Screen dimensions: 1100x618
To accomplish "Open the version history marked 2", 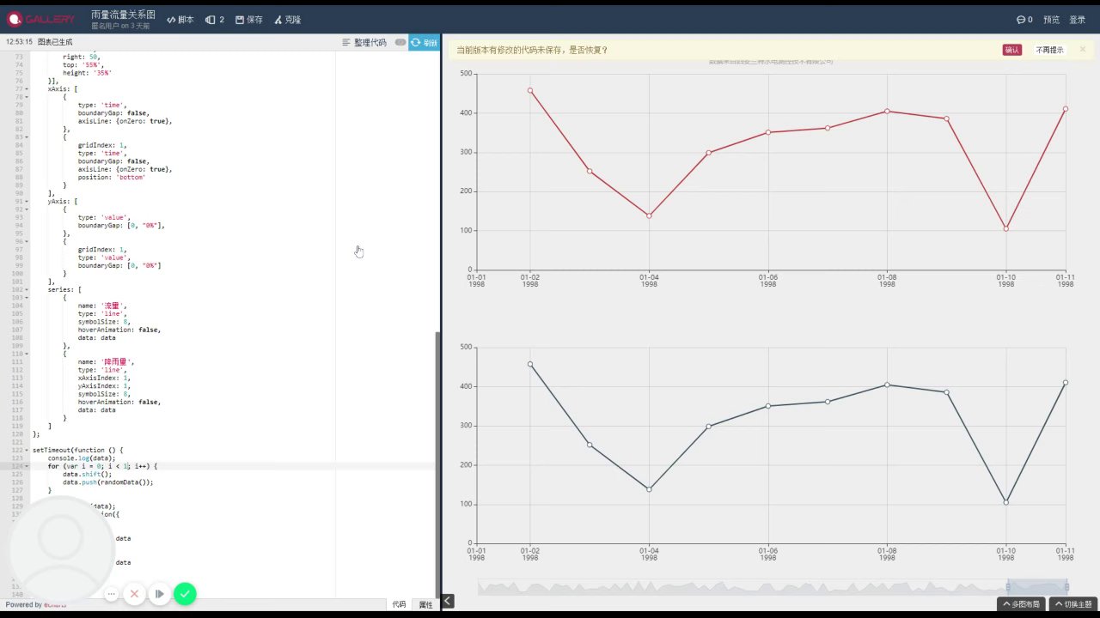I will [215, 19].
